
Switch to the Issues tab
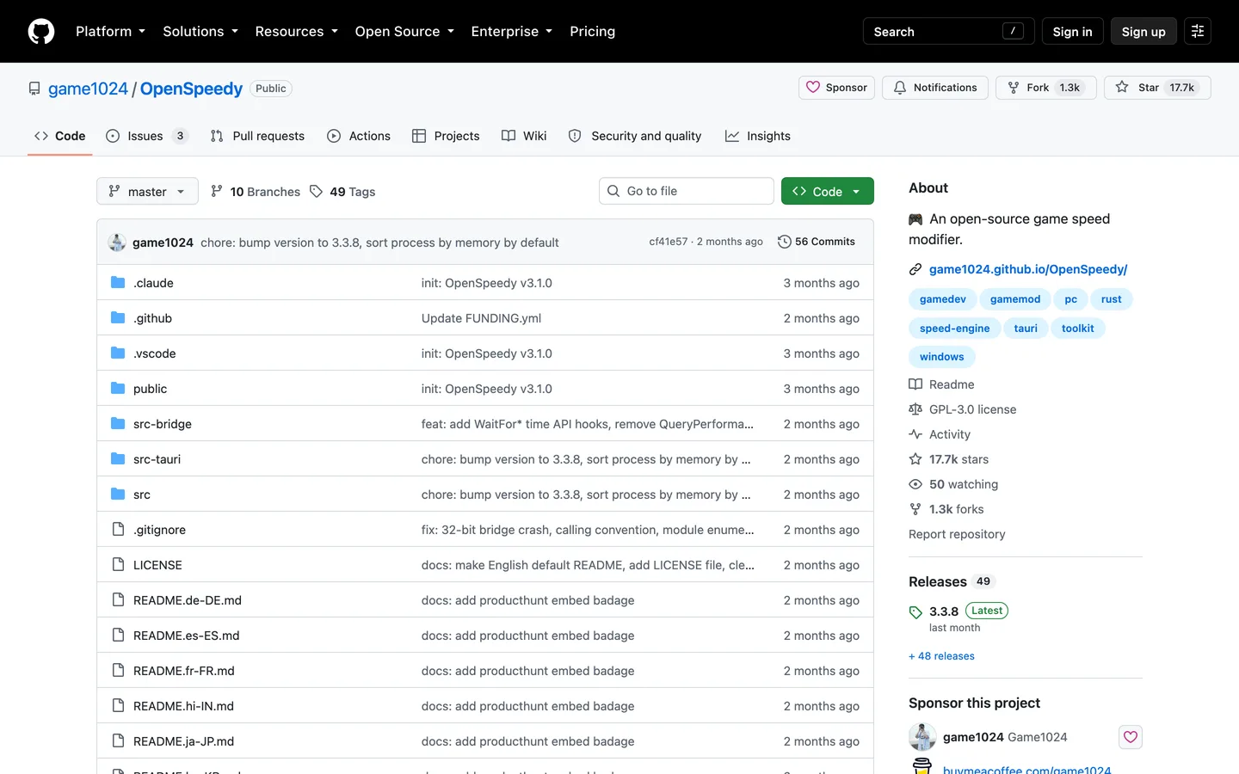pyautogui.click(x=146, y=136)
